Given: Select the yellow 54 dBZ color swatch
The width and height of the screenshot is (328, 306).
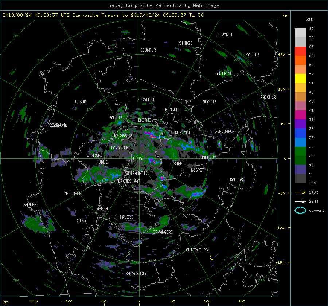Looking at the screenshot, I should [x=300, y=78].
